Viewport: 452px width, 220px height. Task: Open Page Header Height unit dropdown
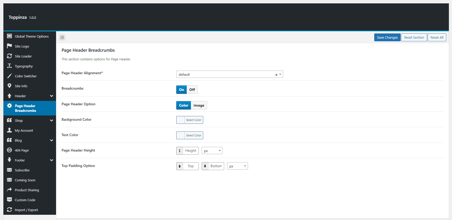point(212,151)
